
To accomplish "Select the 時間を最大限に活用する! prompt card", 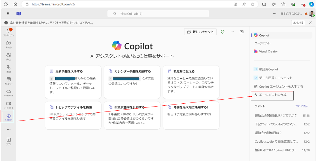I will 191,115.
